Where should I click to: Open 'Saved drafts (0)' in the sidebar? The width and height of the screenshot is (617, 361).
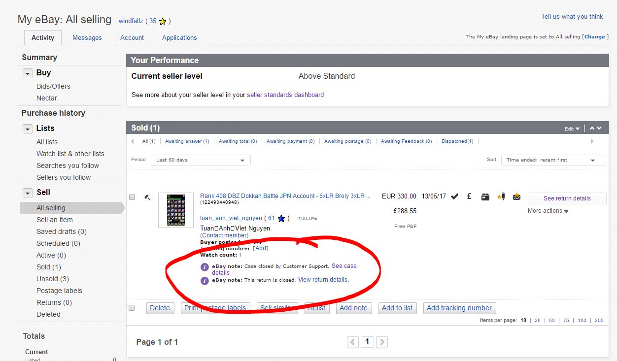(x=62, y=231)
